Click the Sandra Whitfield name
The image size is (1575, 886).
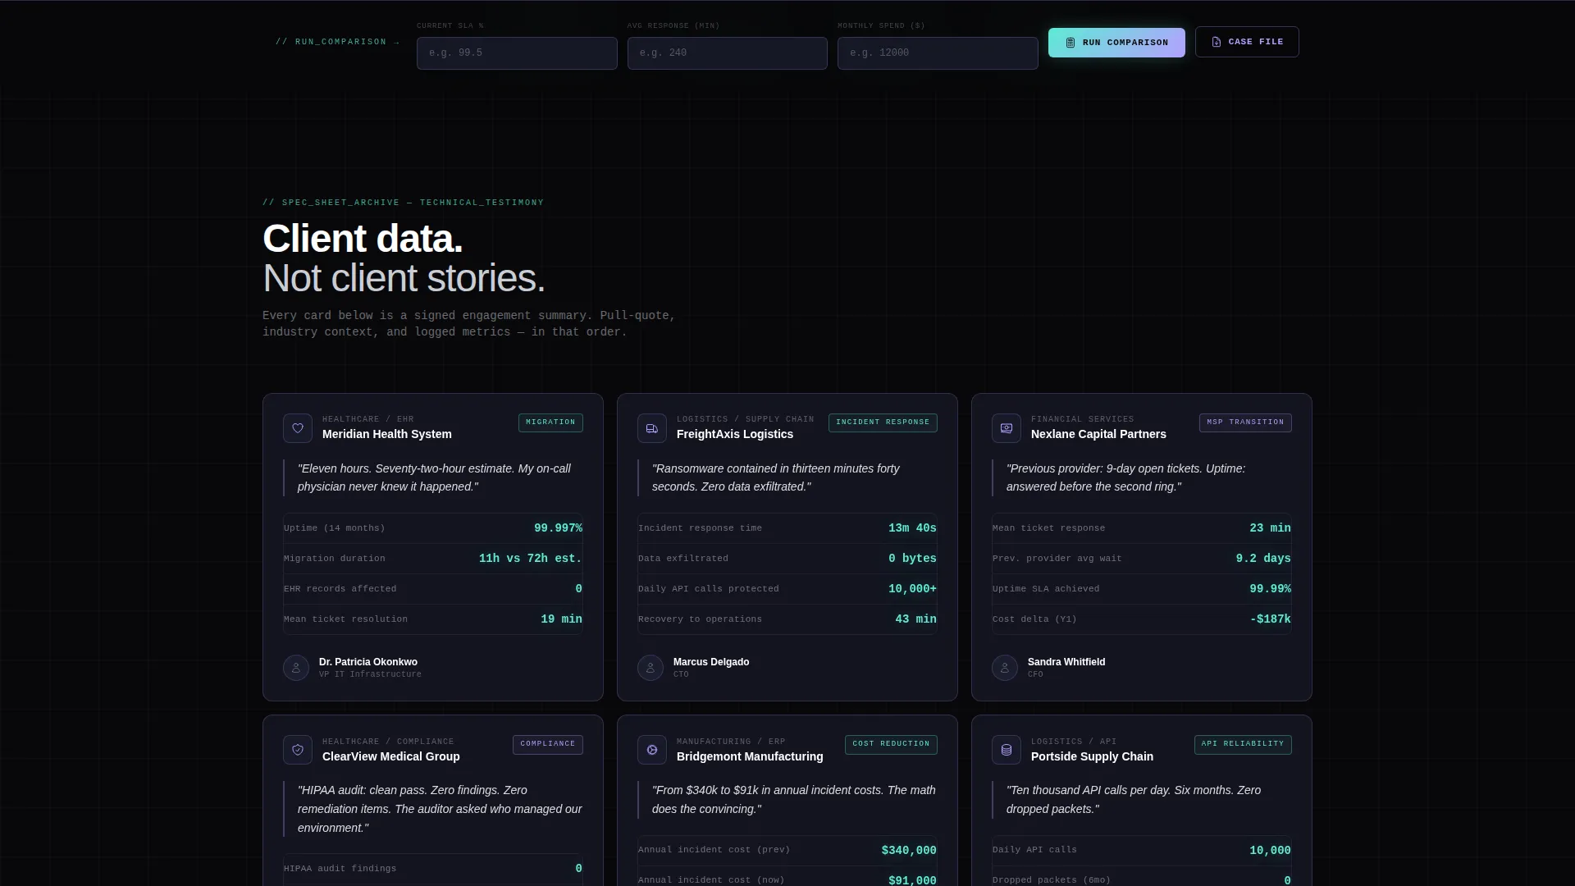point(1066,662)
